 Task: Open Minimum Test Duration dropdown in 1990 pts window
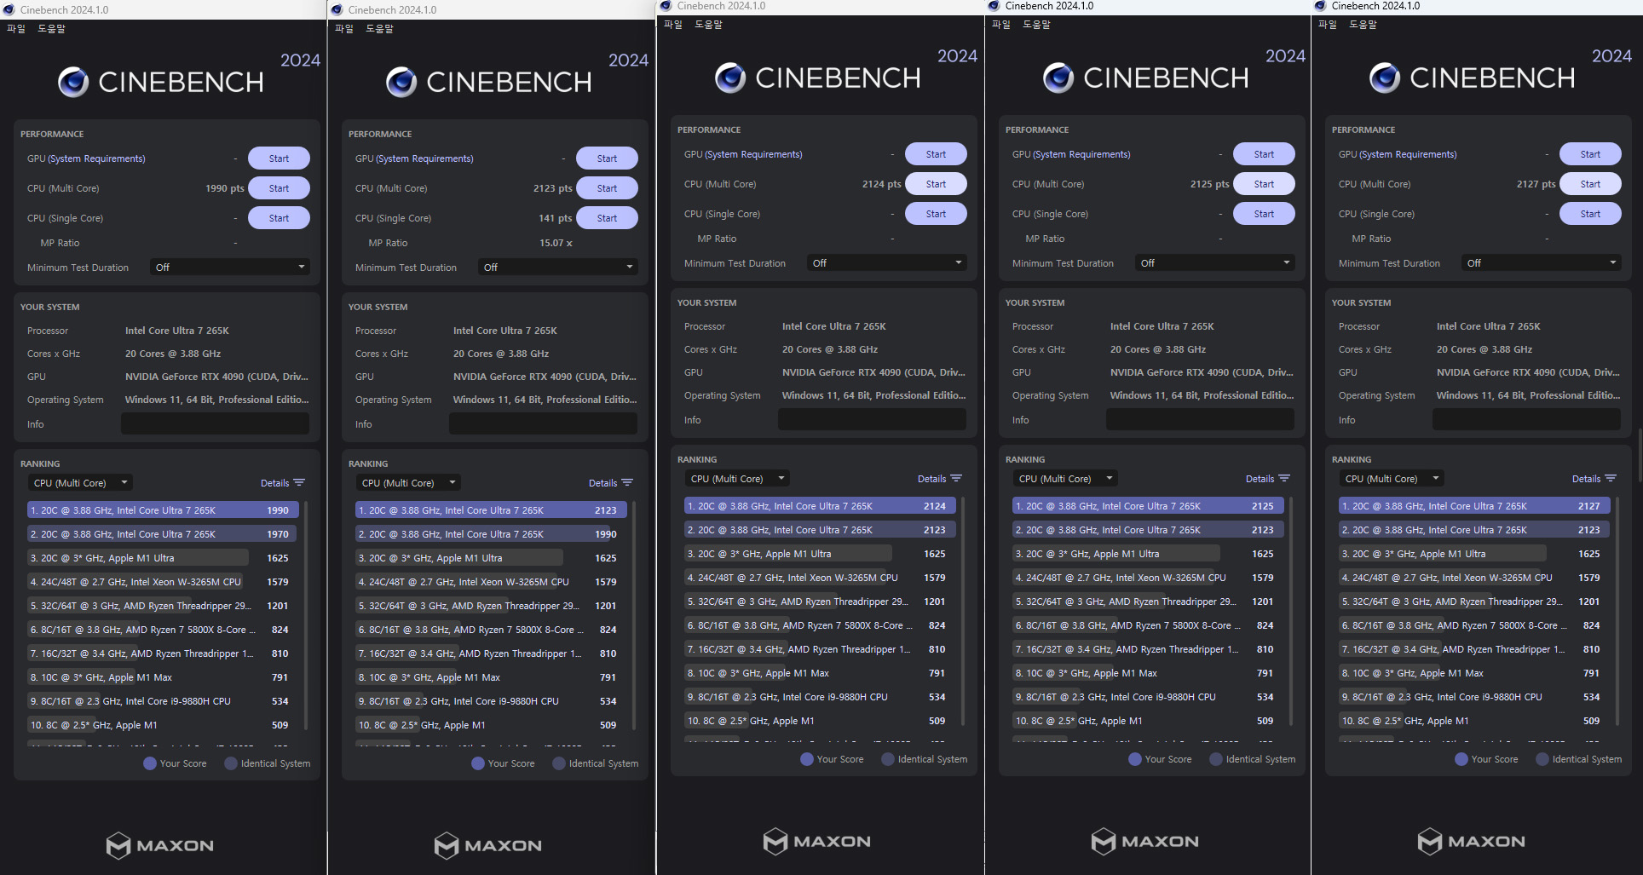coord(230,268)
